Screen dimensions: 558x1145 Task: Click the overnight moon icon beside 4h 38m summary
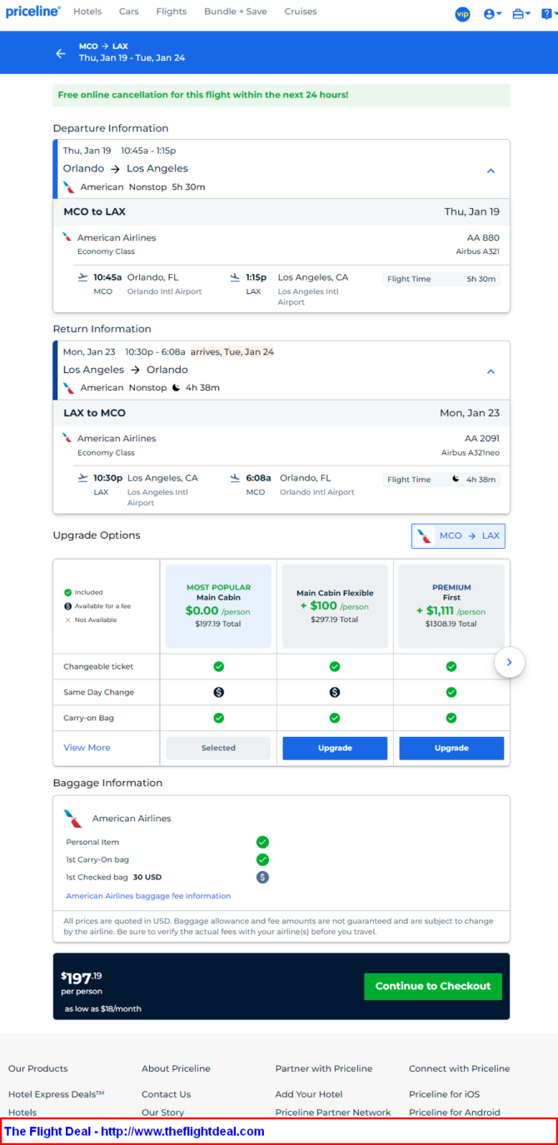[176, 388]
